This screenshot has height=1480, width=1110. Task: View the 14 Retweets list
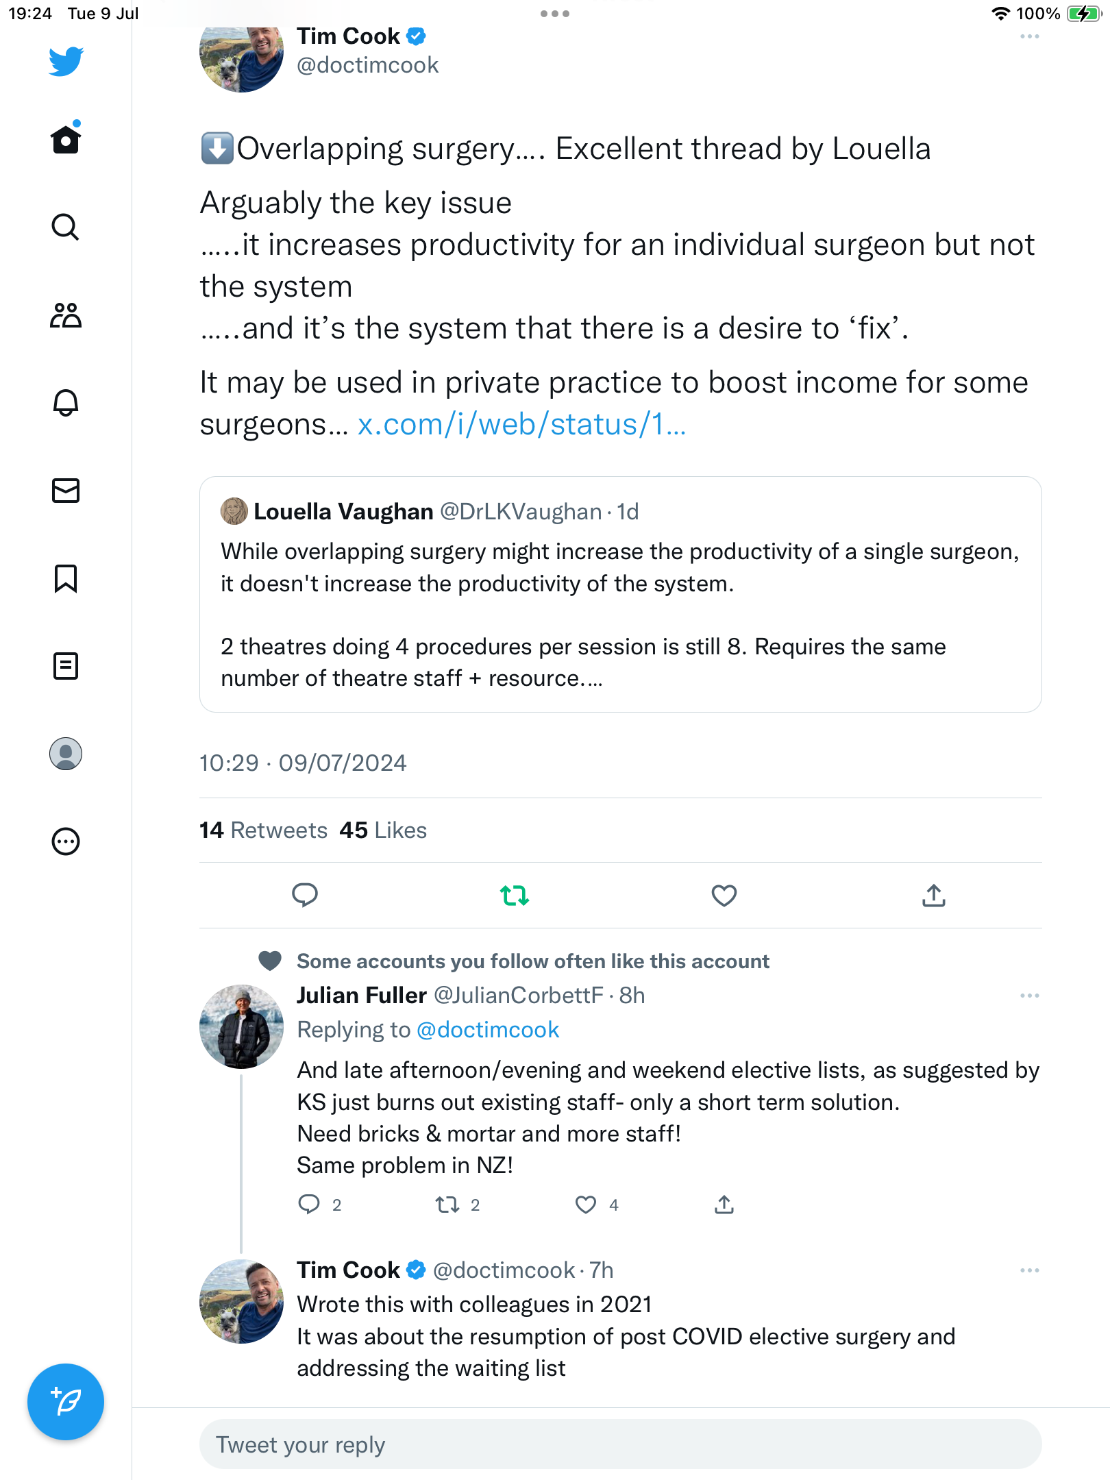pos(263,830)
